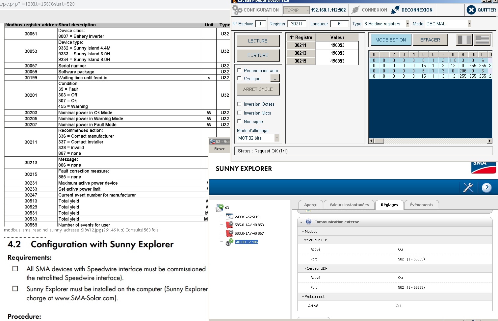This screenshot has height=321, width=498.
Task: Click the EFFACER button
Action: 430,40
